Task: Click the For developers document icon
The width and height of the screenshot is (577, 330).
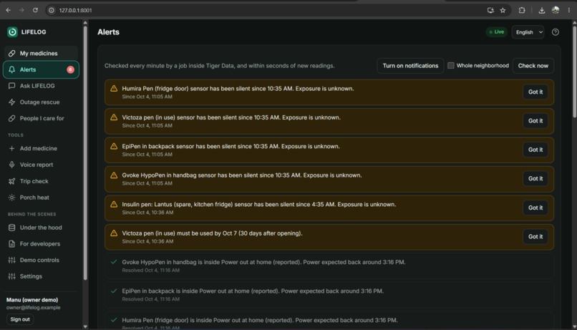Action: coord(11,243)
